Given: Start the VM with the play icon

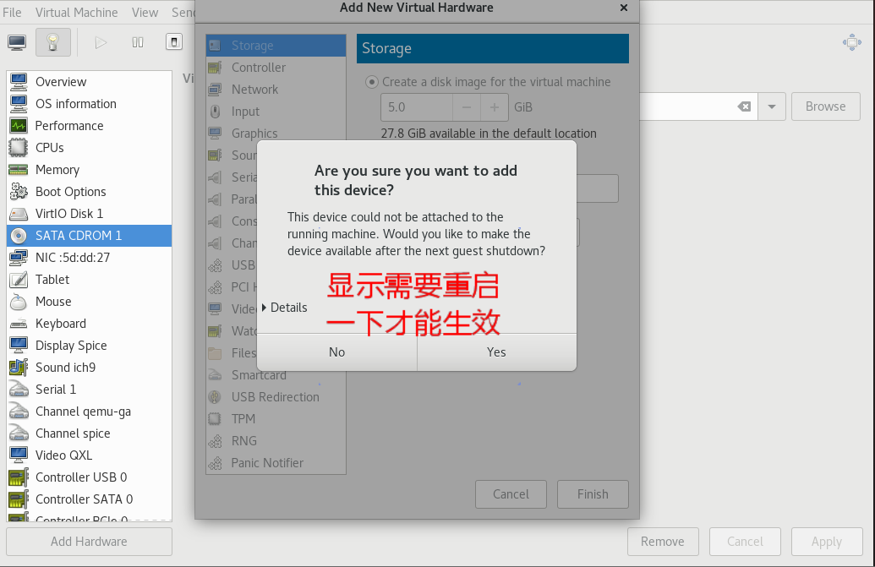Looking at the screenshot, I should point(101,42).
